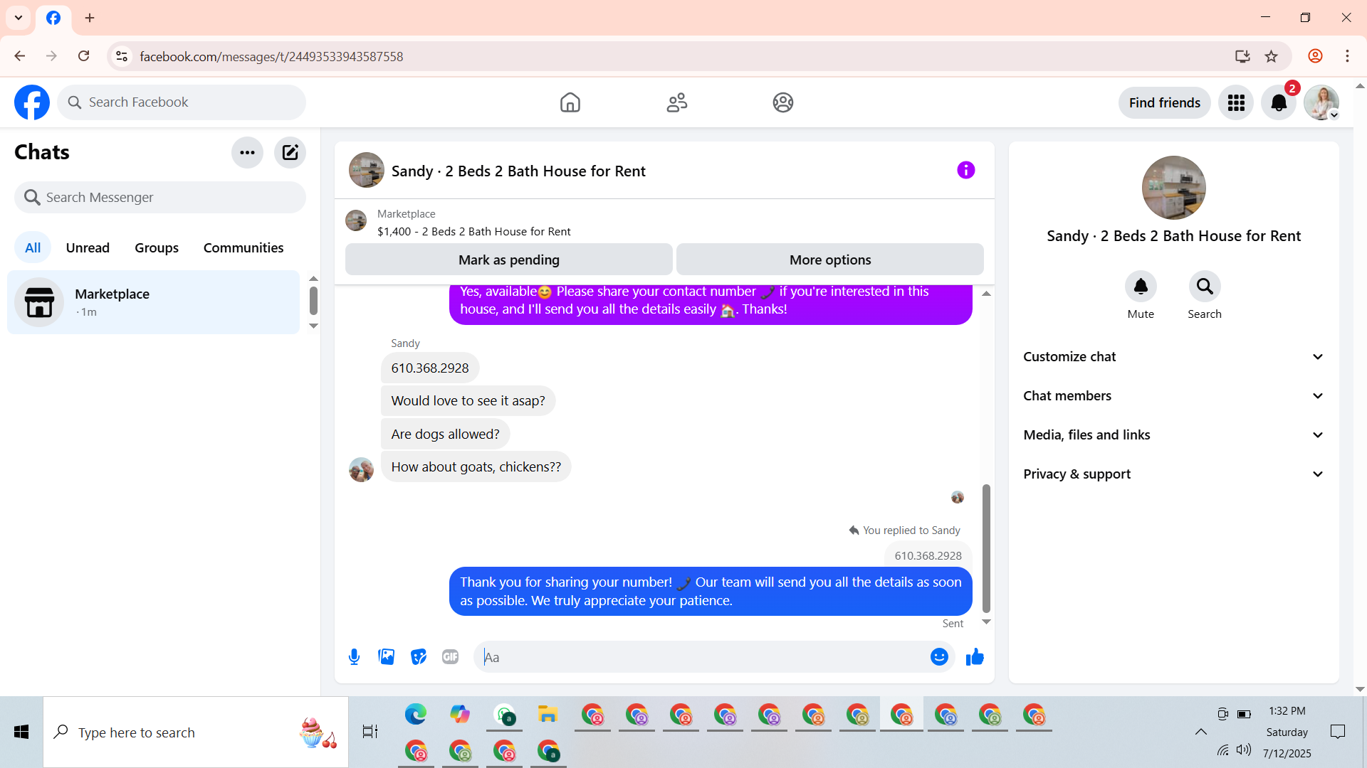The height and width of the screenshot is (768, 1367).
Task: Compose a new message with the pencil icon
Action: [x=290, y=152]
